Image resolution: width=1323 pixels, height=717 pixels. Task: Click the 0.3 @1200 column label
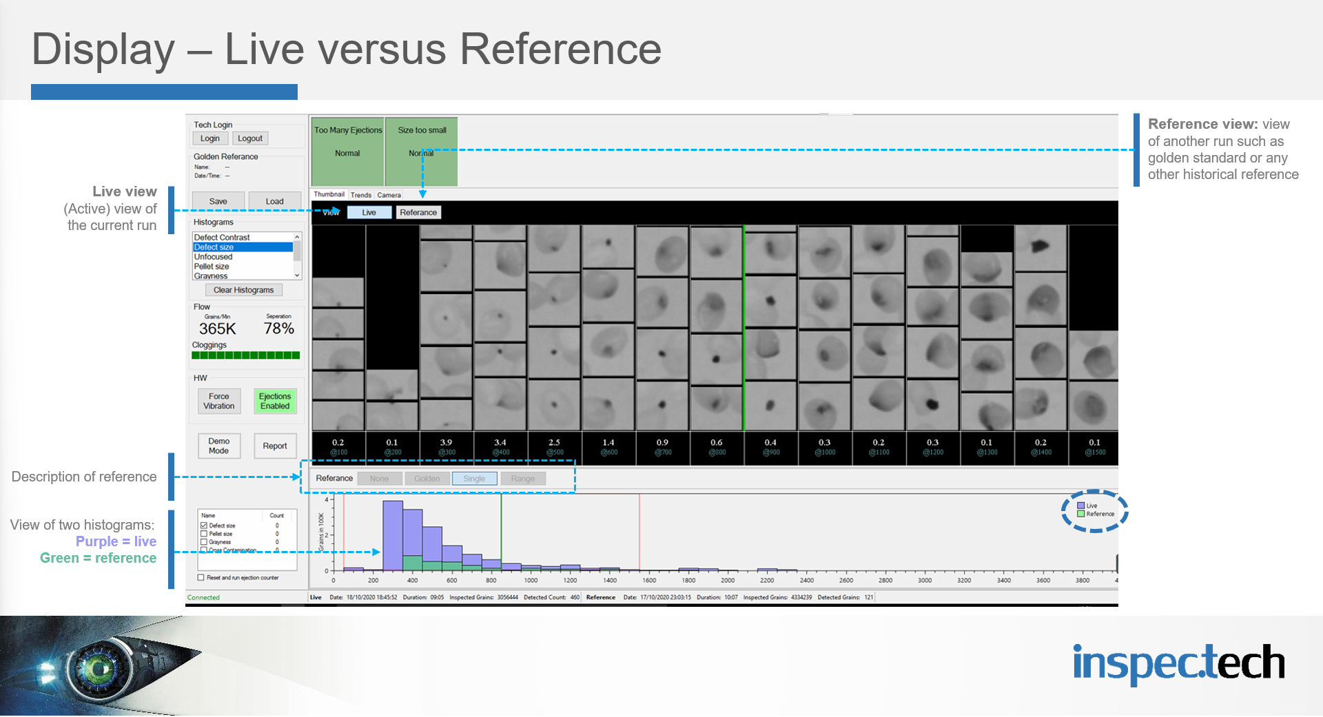(x=933, y=448)
